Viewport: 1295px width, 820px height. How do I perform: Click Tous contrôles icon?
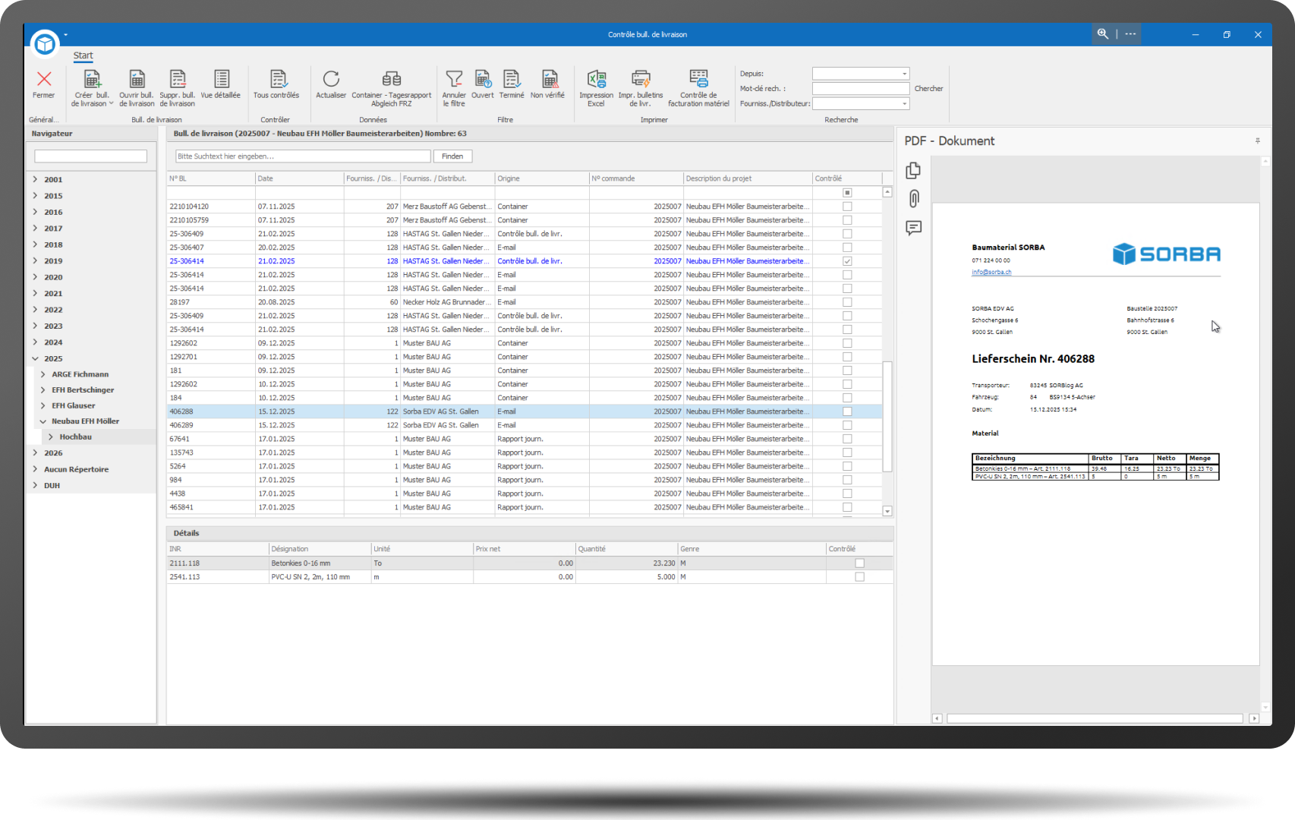277,79
